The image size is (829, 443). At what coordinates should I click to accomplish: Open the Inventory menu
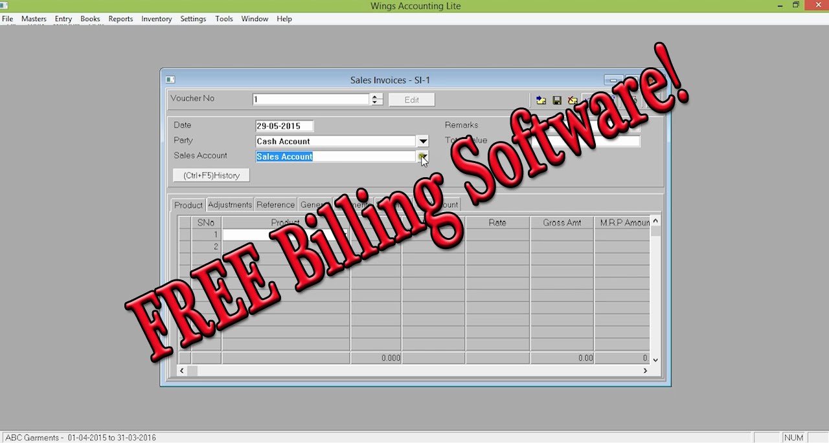pyautogui.click(x=157, y=19)
